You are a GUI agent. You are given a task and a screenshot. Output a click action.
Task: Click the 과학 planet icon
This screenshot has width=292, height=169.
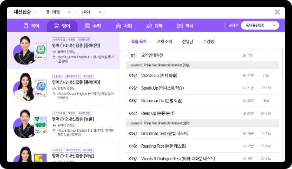(x=149, y=26)
